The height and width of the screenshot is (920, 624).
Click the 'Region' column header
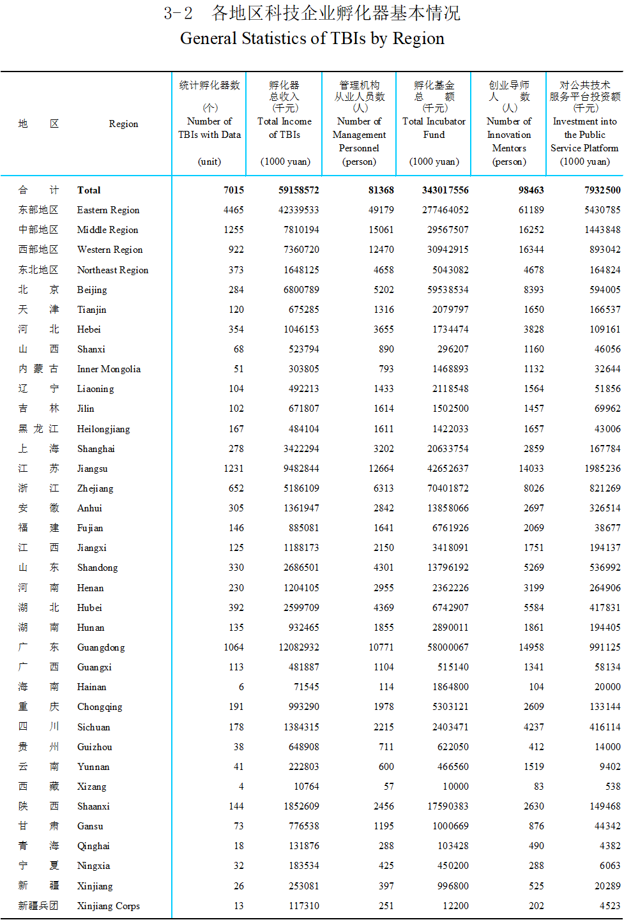(123, 124)
